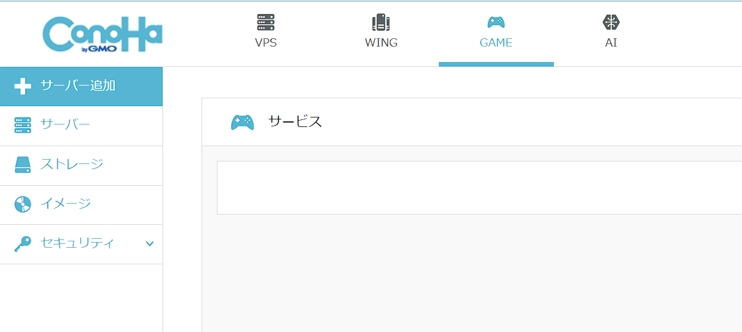
Task: Click the drive icon beside ストレージ
Action: coord(23,164)
